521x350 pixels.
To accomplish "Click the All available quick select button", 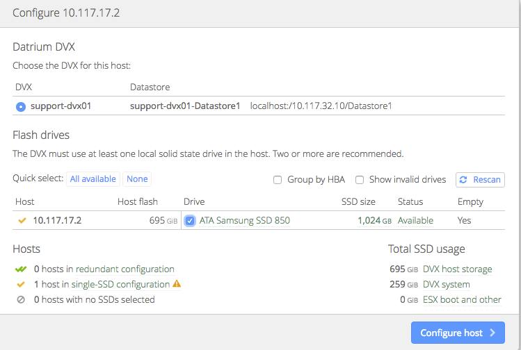I will pos(93,178).
